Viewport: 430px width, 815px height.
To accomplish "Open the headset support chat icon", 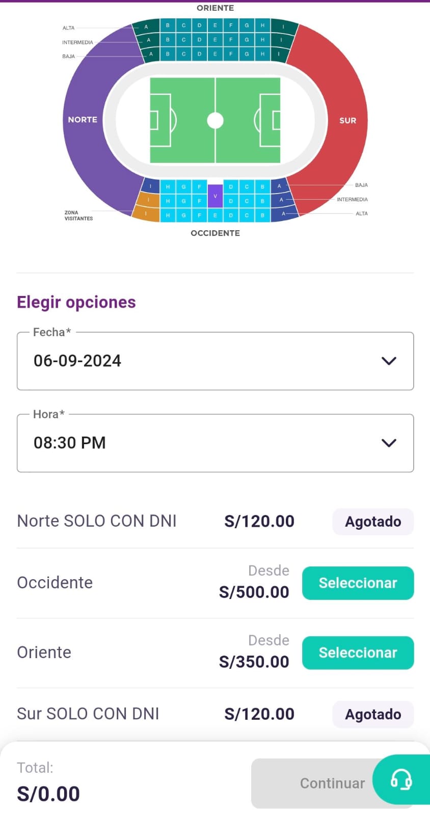I will [x=401, y=779].
